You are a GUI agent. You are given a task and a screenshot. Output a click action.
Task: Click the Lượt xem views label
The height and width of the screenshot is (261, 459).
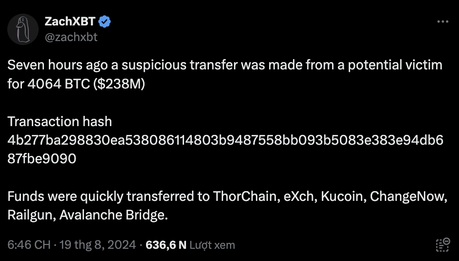pyautogui.click(x=212, y=245)
